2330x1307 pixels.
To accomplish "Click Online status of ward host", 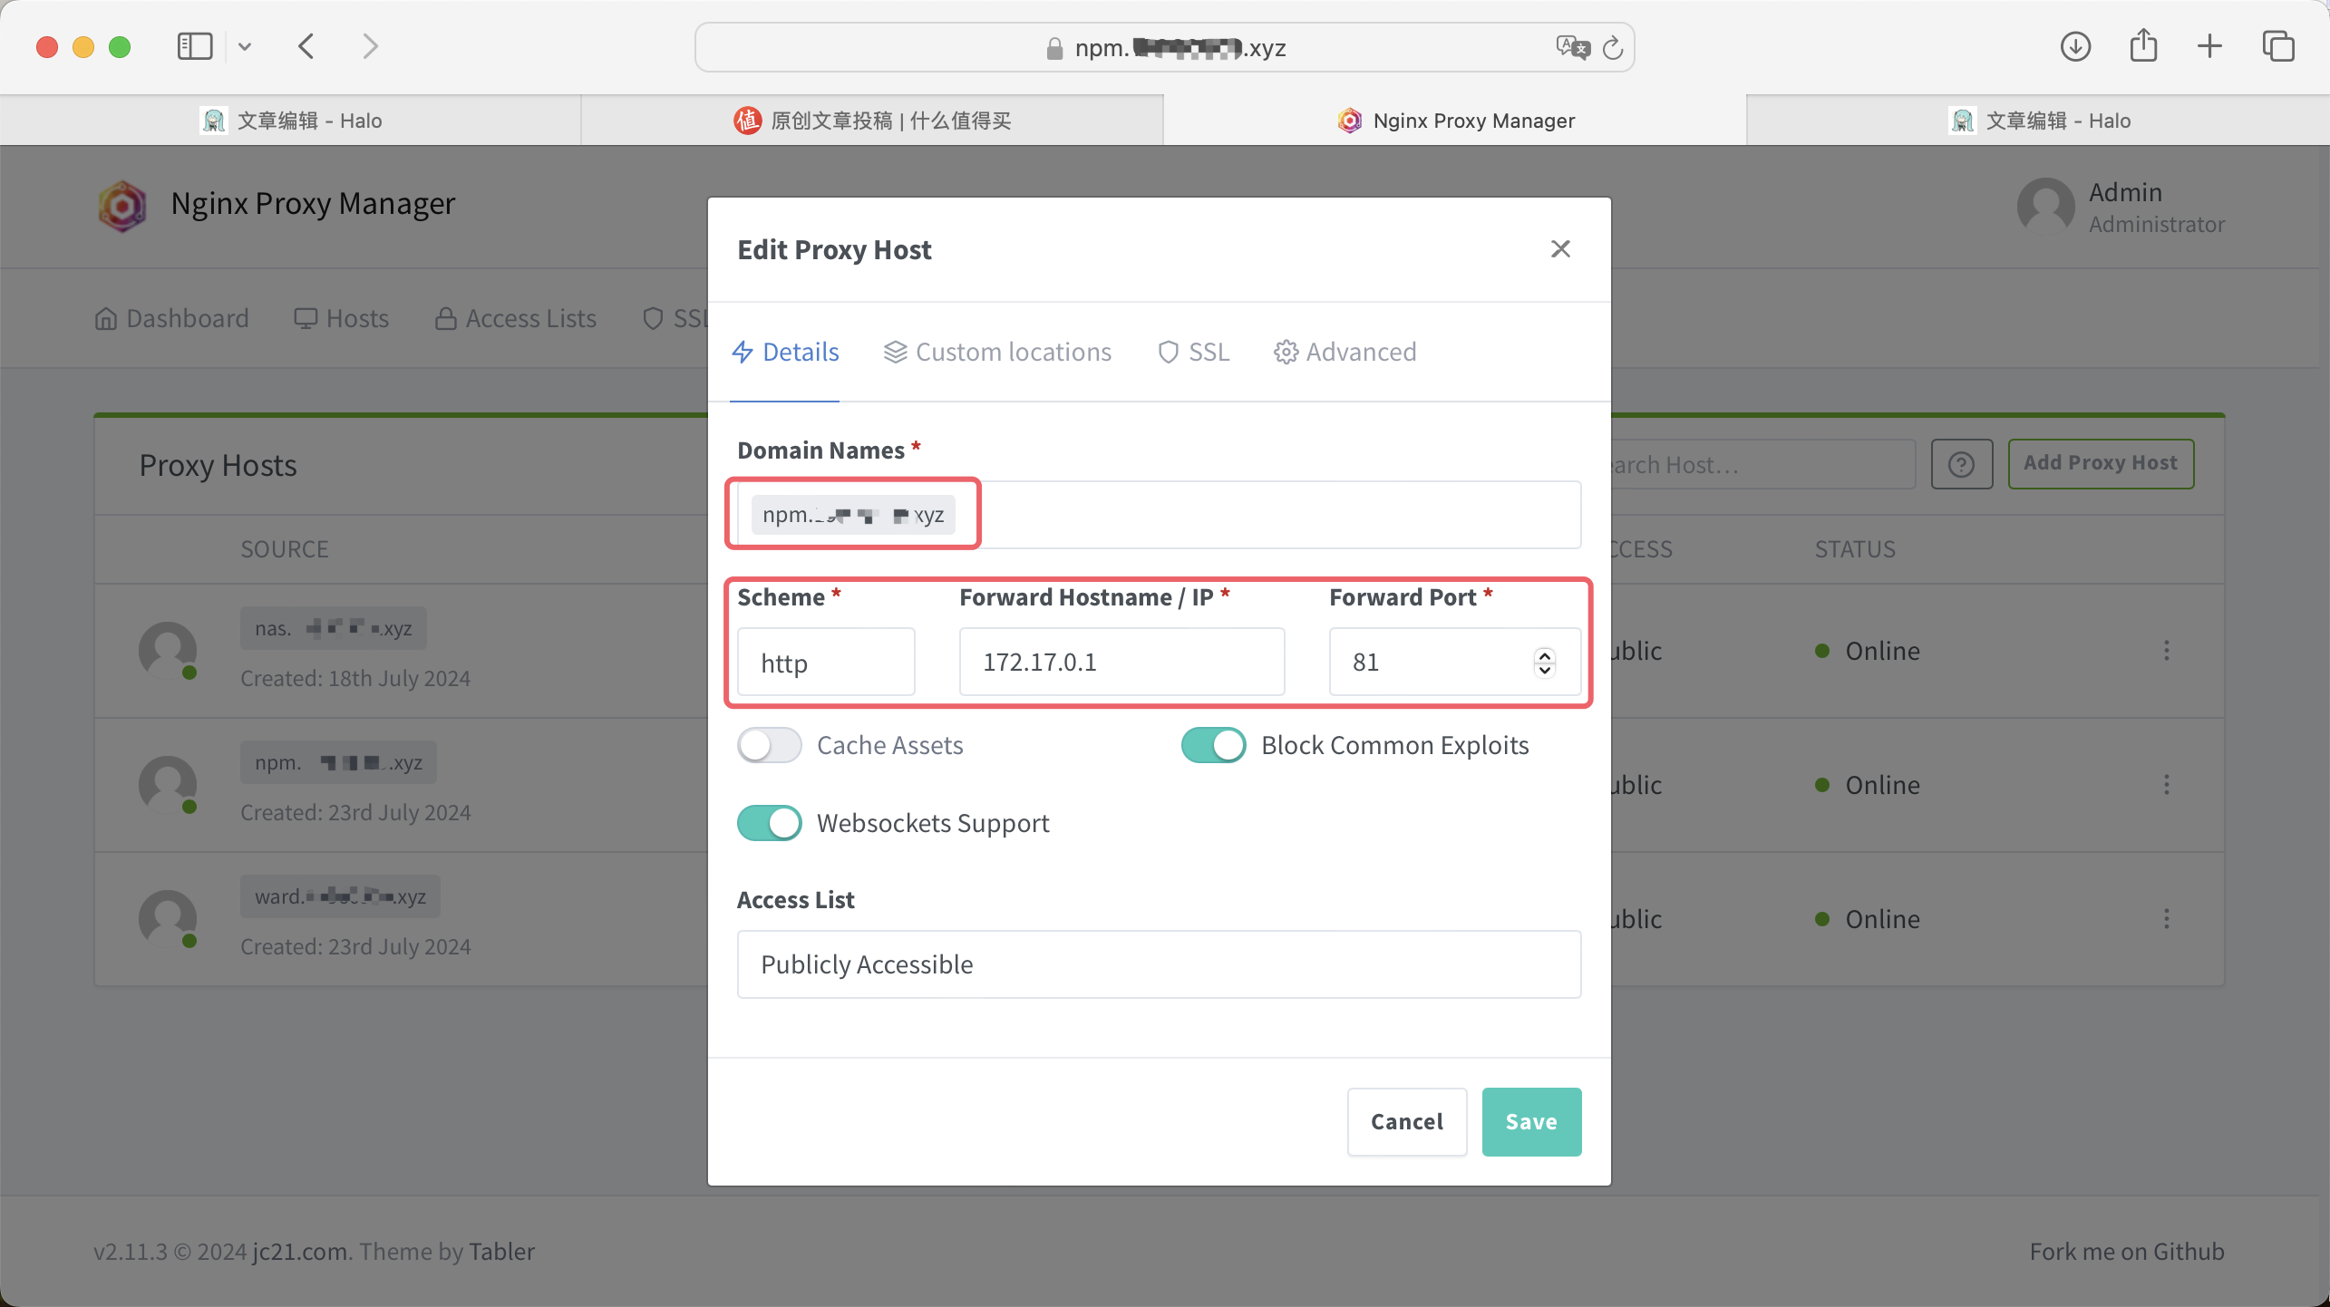I will (x=1868, y=919).
